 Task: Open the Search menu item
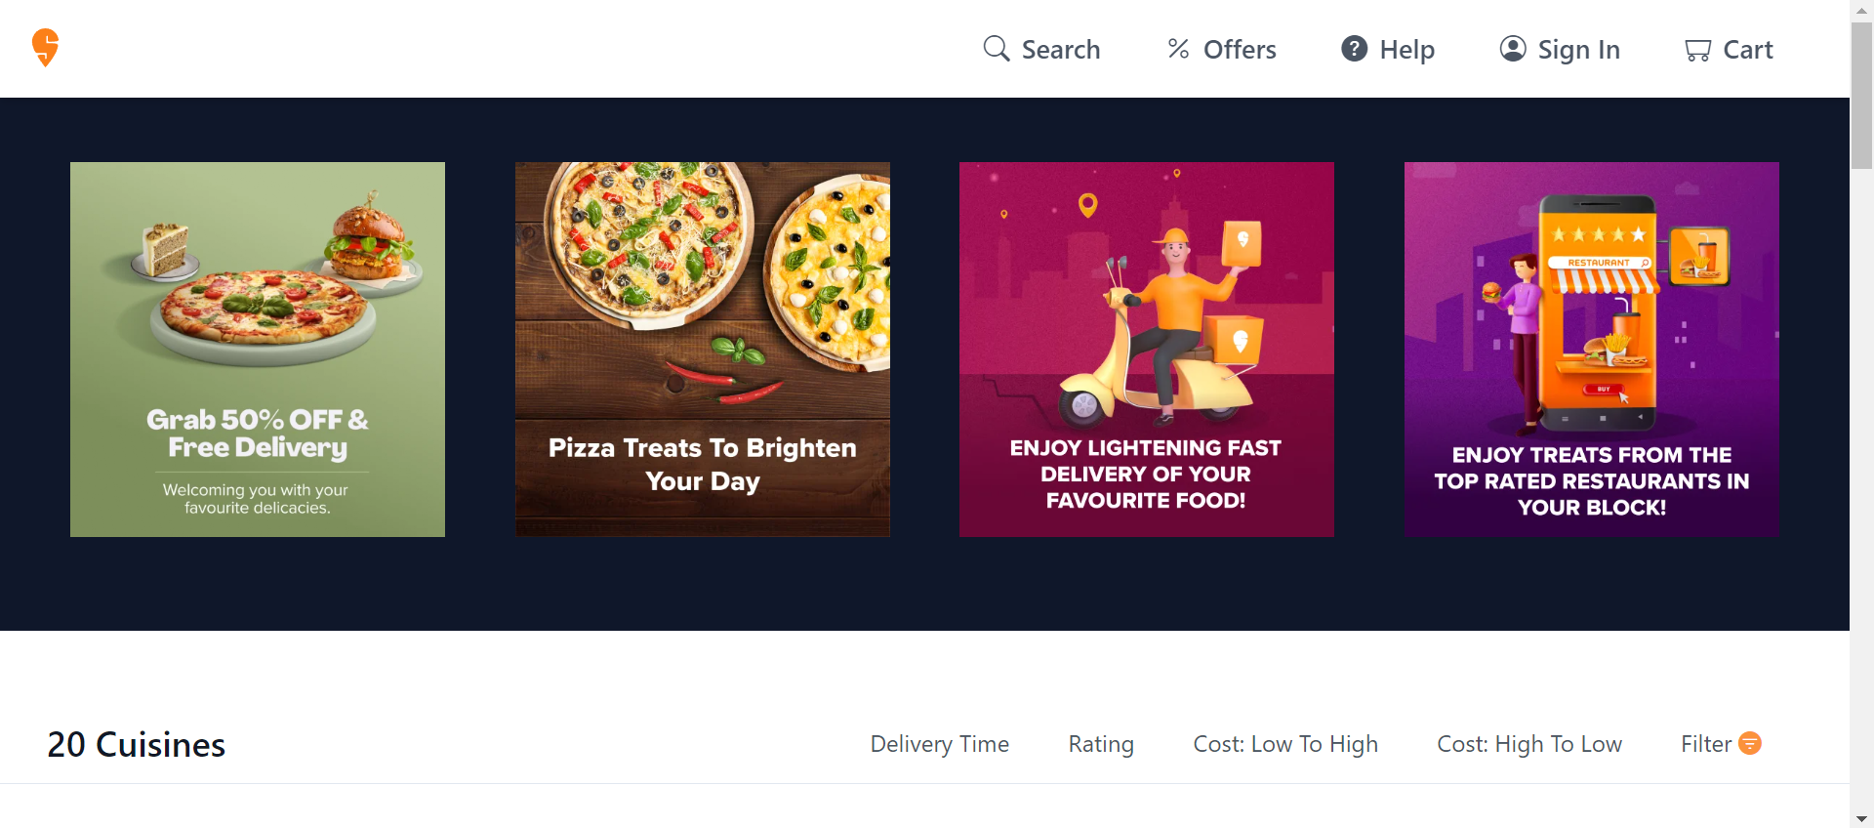tap(1041, 49)
